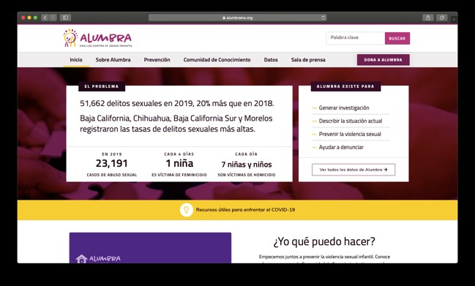Click the new tab plus icon
The image size is (475, 286).
point(454,19)
